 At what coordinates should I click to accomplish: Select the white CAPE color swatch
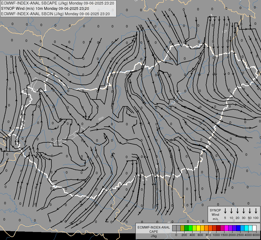click(254, 228)
